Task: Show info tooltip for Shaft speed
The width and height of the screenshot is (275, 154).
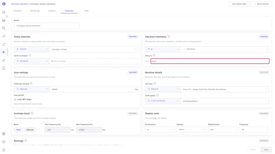Action: 157,95
